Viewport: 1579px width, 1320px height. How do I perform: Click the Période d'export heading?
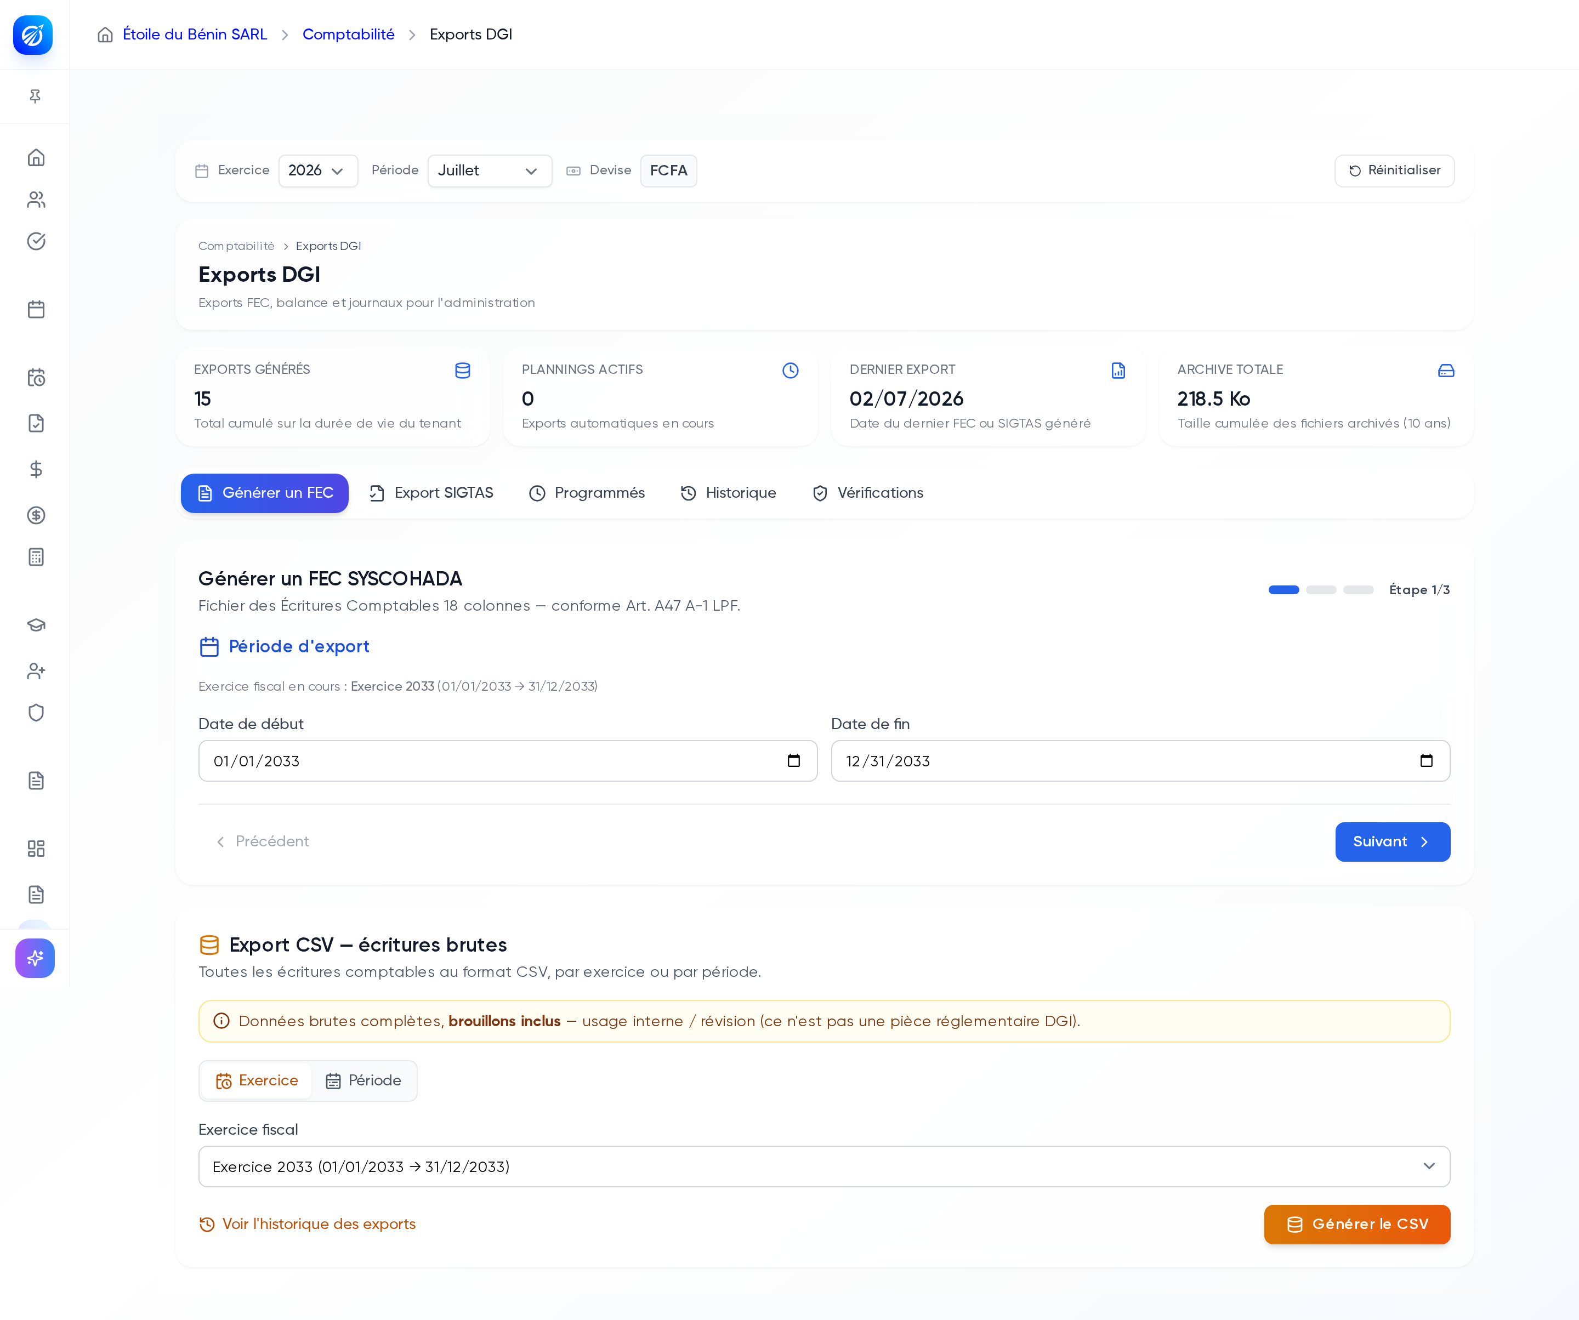click(x=299, y=646)
